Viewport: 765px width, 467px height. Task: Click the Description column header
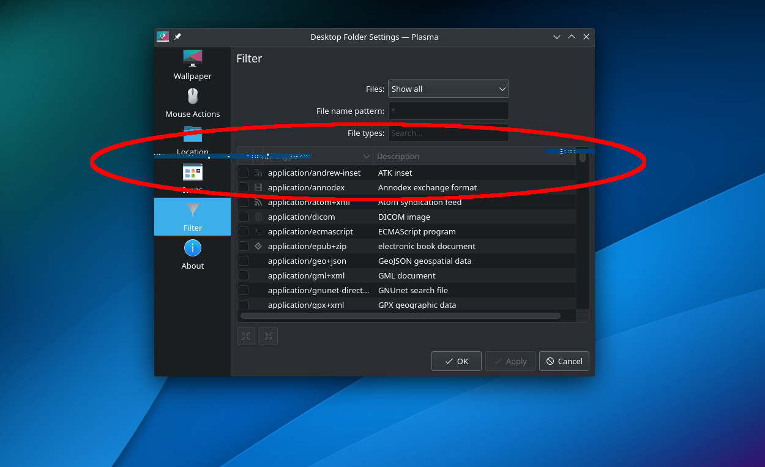pyautogui.click(x=474, y=156)
